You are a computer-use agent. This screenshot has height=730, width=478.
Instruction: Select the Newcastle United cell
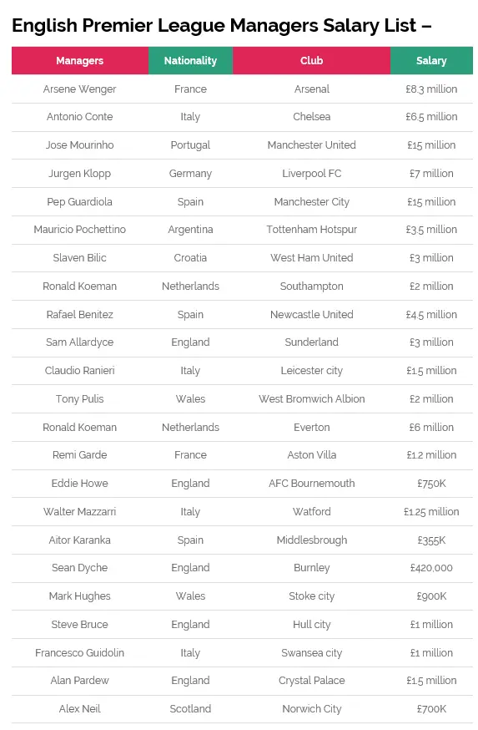coord(311,315)
